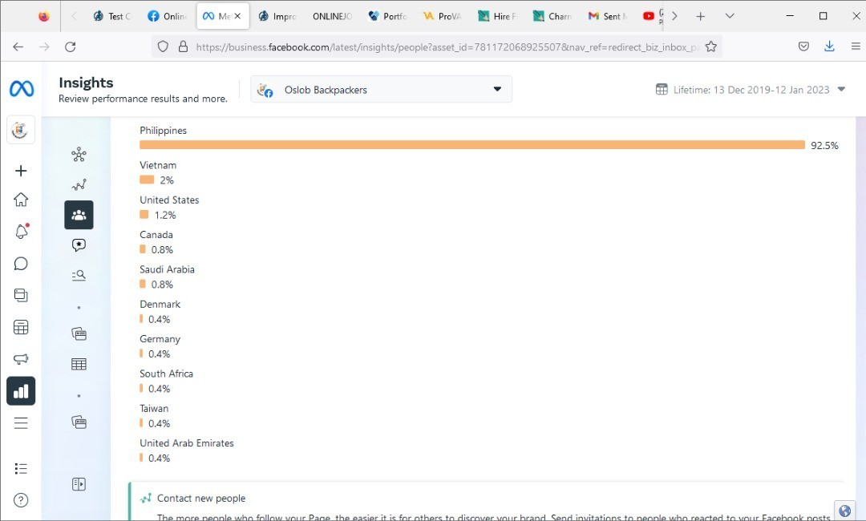Viewport: 866px width, 521px height.
Task: Select the Audience people icon
Action: point(79,215)
